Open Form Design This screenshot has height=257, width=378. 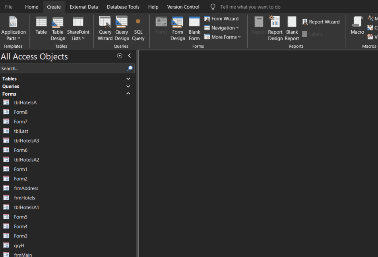(x=177, y=27)
